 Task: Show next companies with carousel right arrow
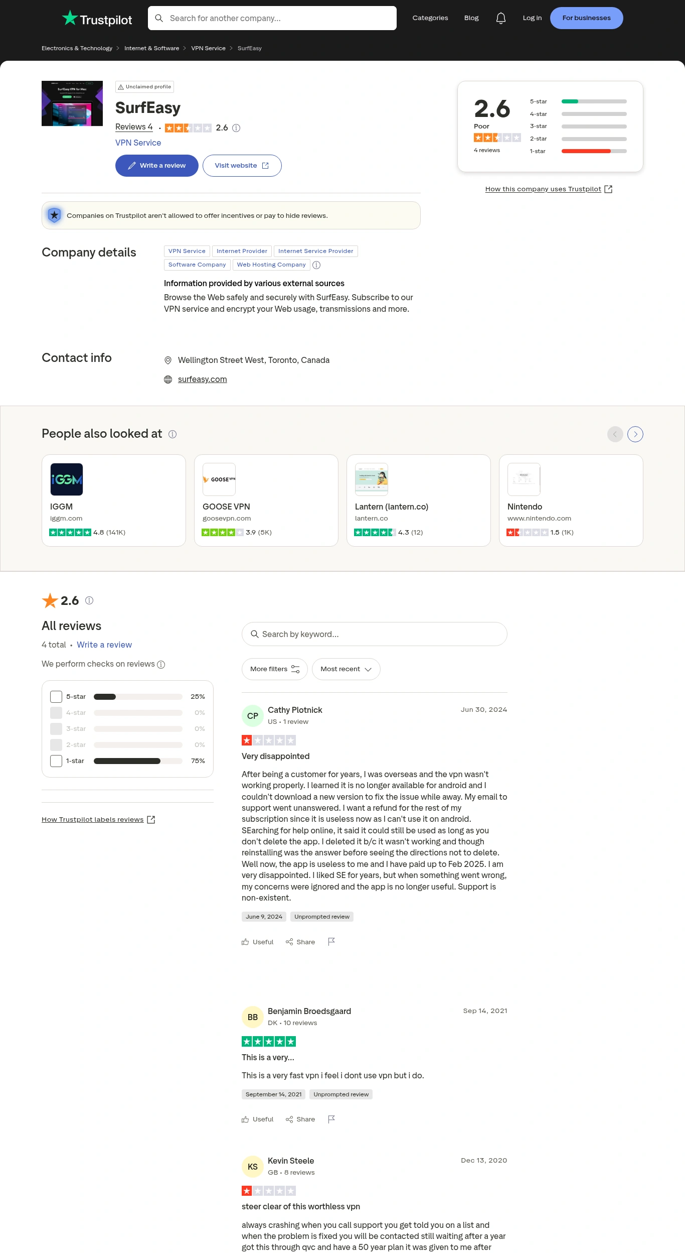coord(635,434)
